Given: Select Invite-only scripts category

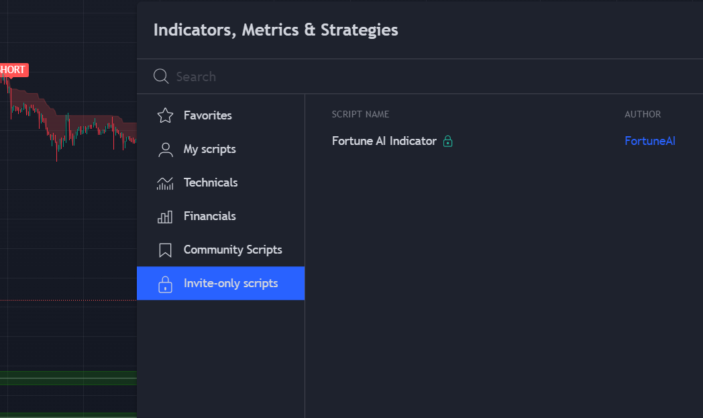Looking at the screenshot, I should [221, 283].
